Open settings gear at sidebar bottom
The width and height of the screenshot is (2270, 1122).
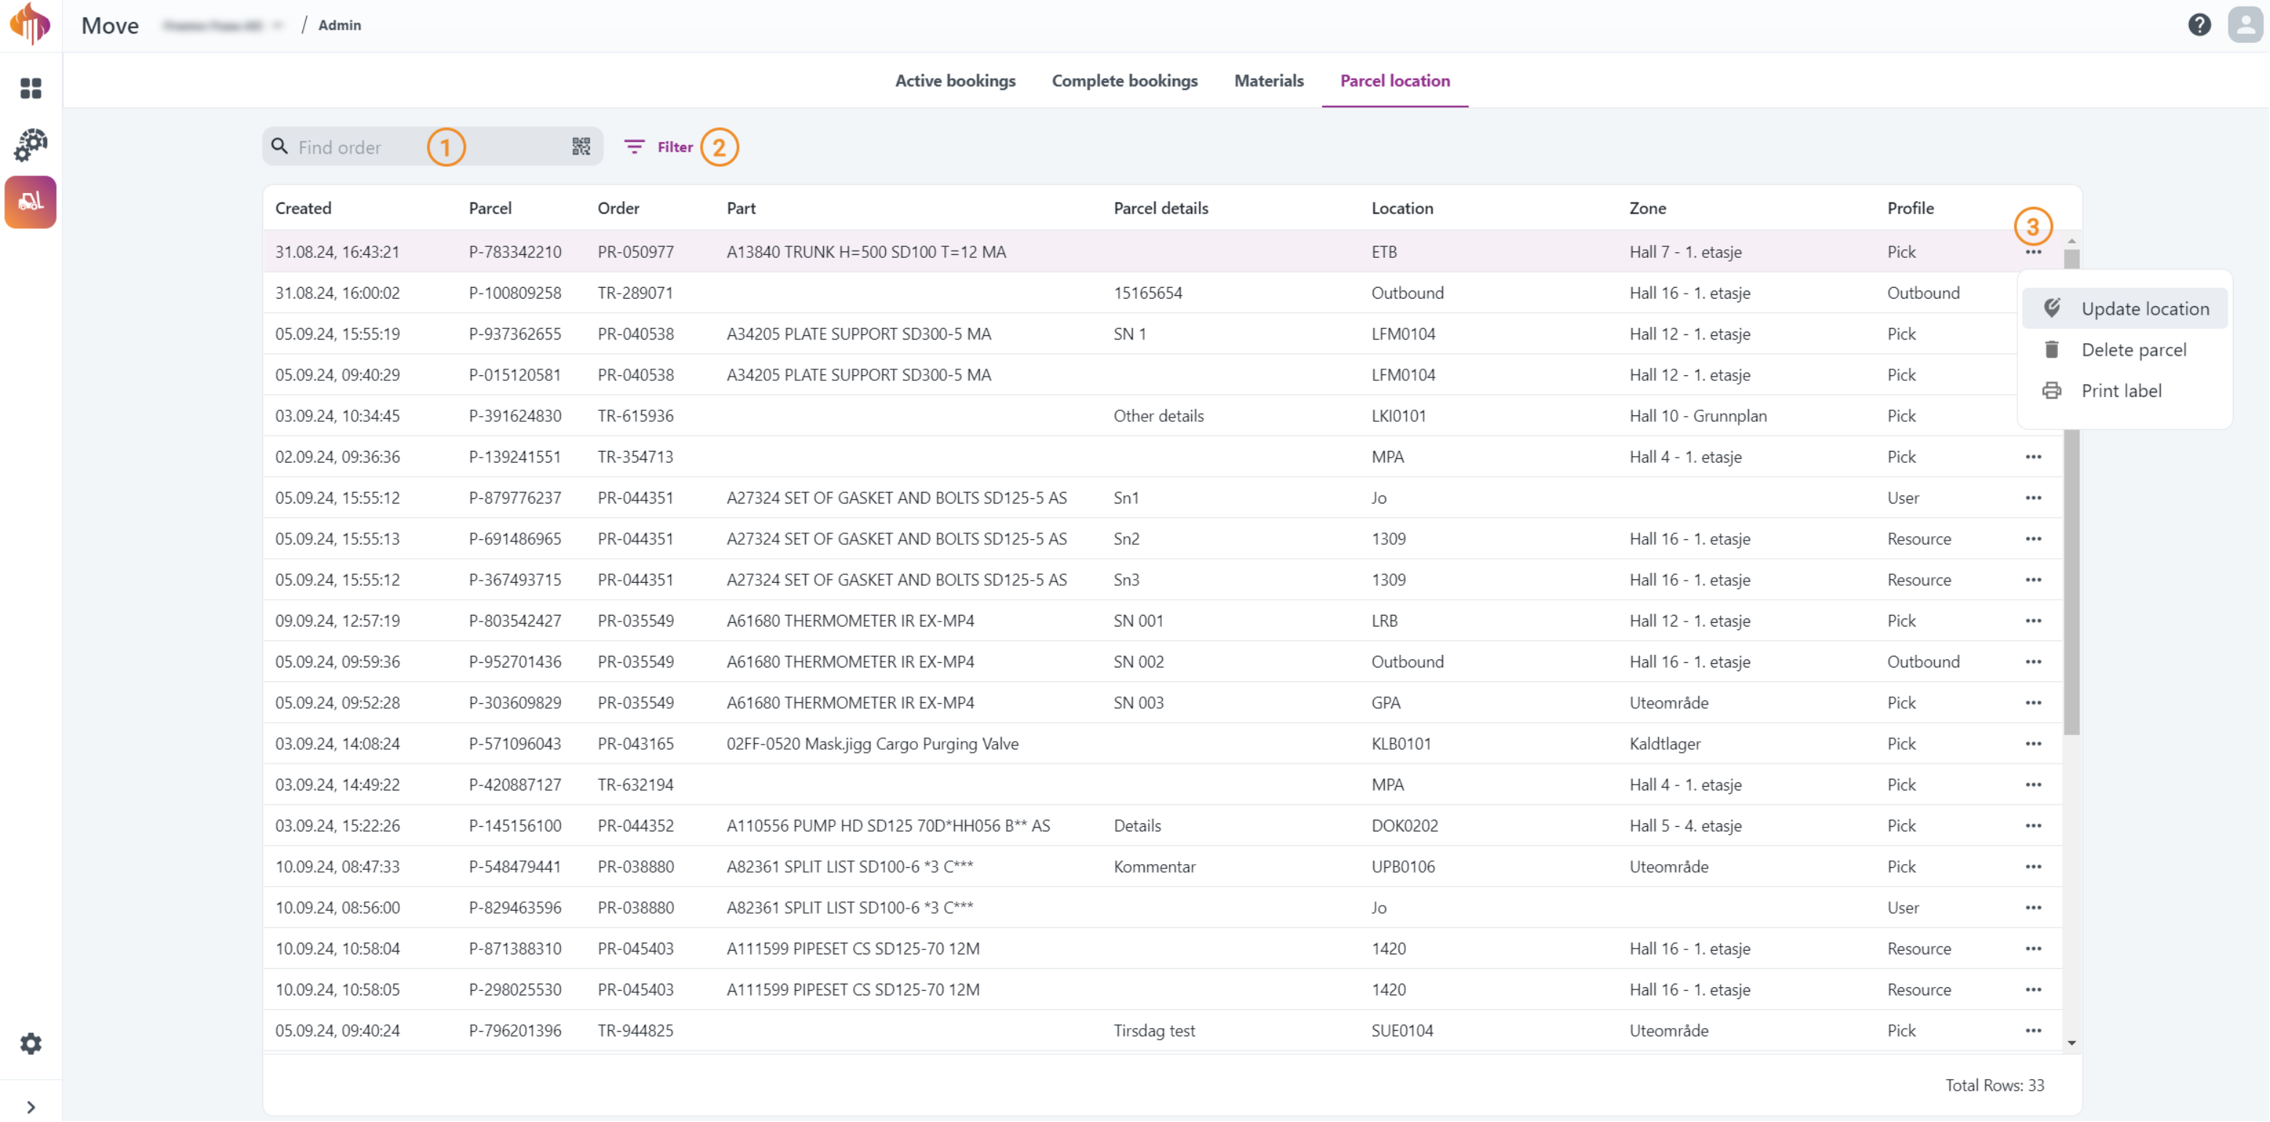[31, 1043]
